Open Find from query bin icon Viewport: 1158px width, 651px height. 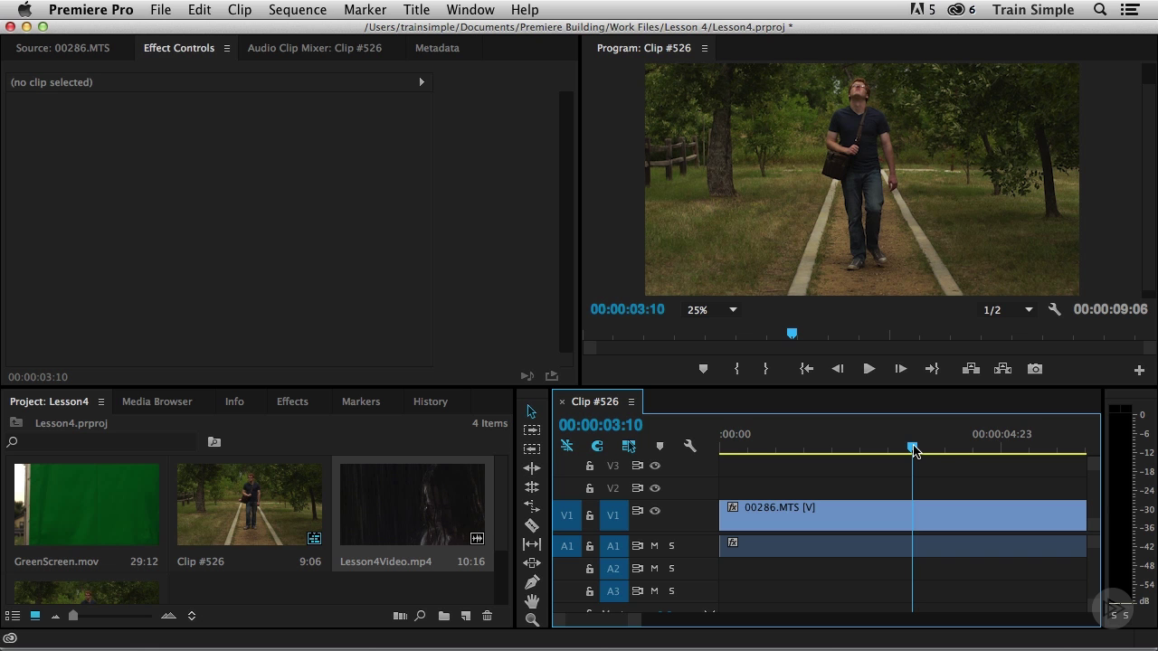tap(214, 442)
